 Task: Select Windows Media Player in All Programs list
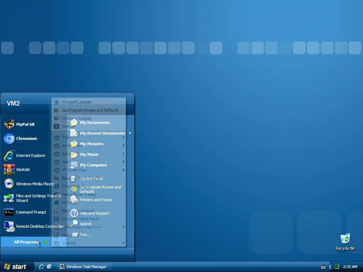(80, 219)
